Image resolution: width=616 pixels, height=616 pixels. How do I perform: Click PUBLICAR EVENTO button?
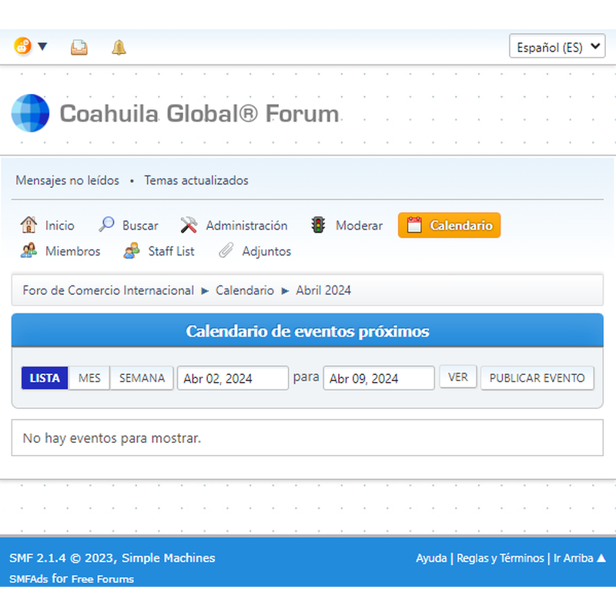click(x=537, y=378)
